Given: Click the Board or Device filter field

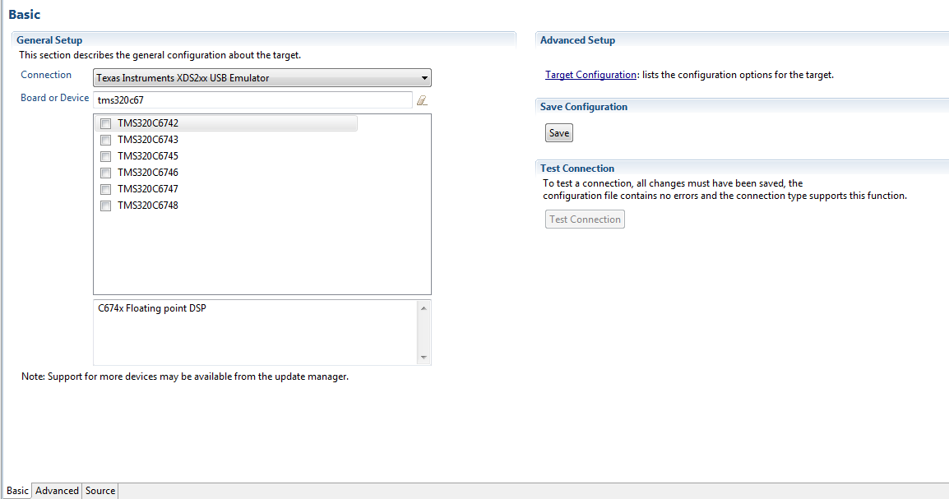Looking at the screenshot, I should (x=253, y=99).
